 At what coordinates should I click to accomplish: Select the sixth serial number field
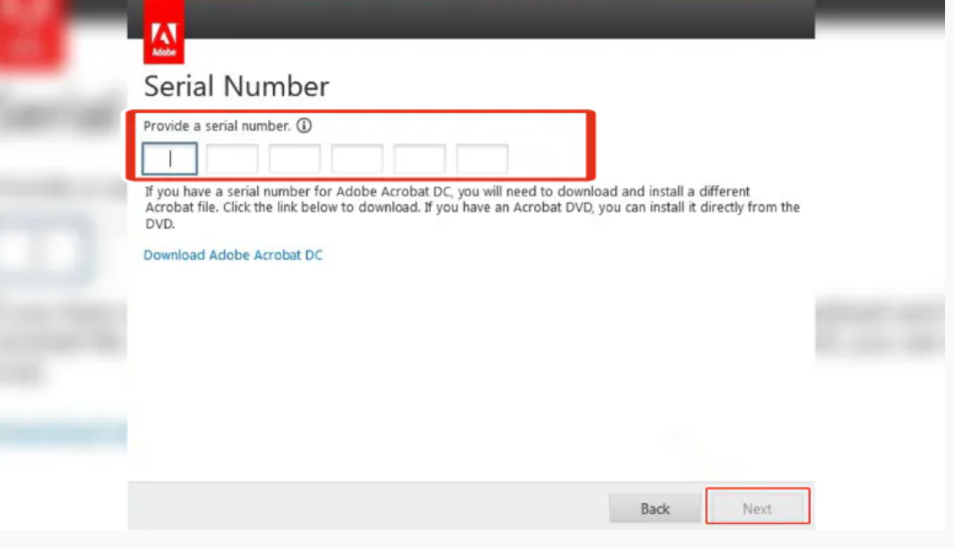[483, 158]
